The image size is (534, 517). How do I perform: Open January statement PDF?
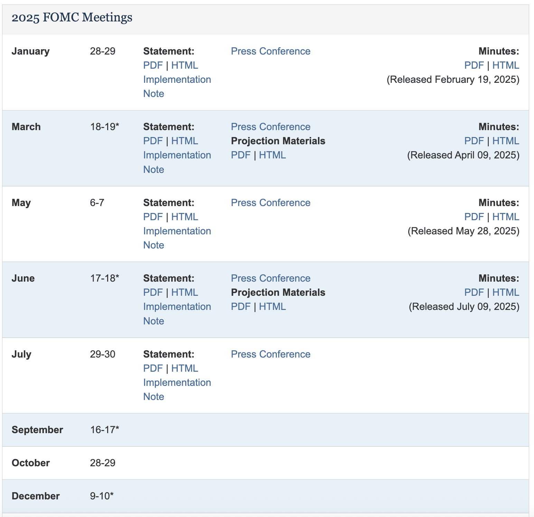tap(153, 65)
